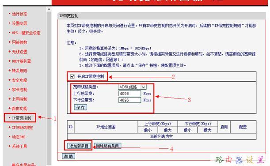Expand 上网控制 menu
270x166 pixels.
tap(19, 99)
